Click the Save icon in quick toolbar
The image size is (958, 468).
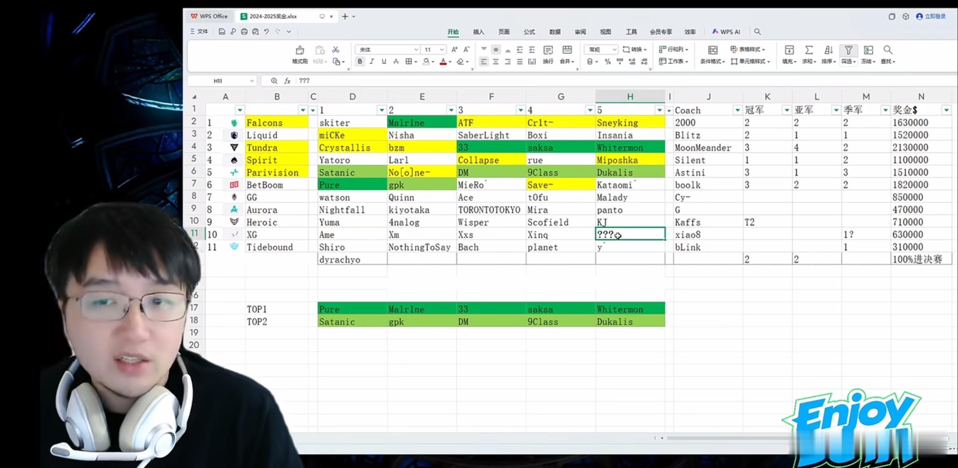click(222, 32)
